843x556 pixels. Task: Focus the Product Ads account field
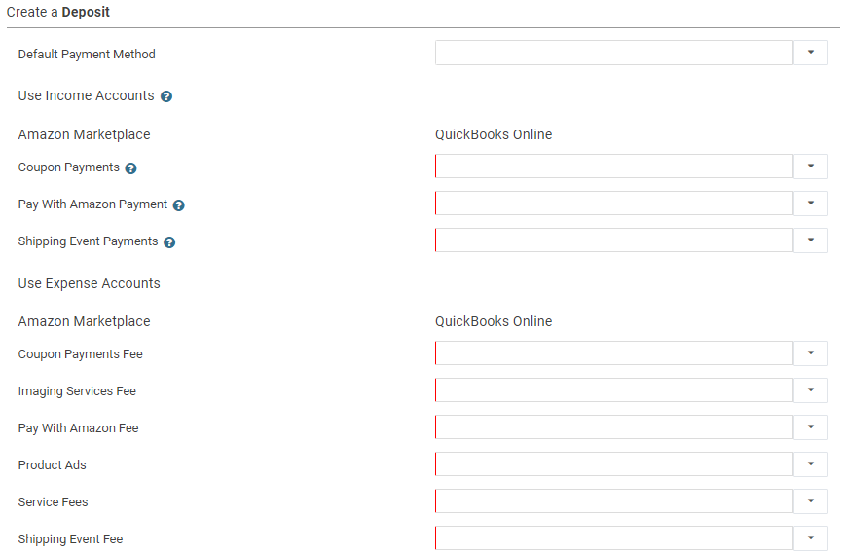point(614,464)
